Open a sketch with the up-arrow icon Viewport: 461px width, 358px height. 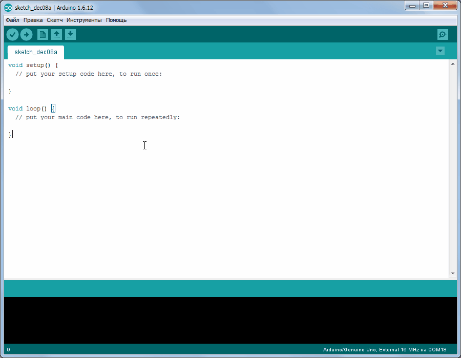point(56,35)
